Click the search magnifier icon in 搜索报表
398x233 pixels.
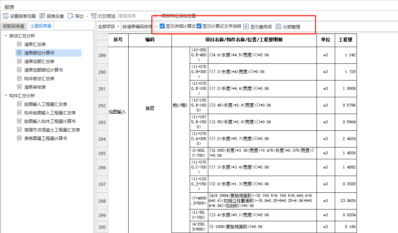coord(156,16)
